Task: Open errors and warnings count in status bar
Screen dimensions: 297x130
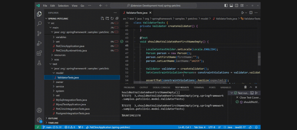Action: pyautogui.click(x=70, y=127)
